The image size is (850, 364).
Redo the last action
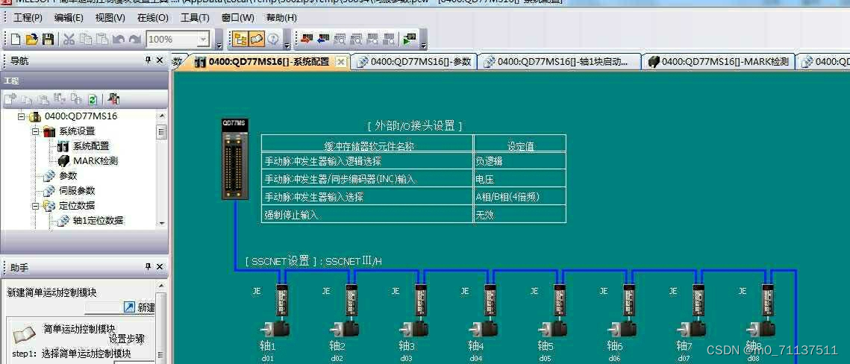point(135,39)
